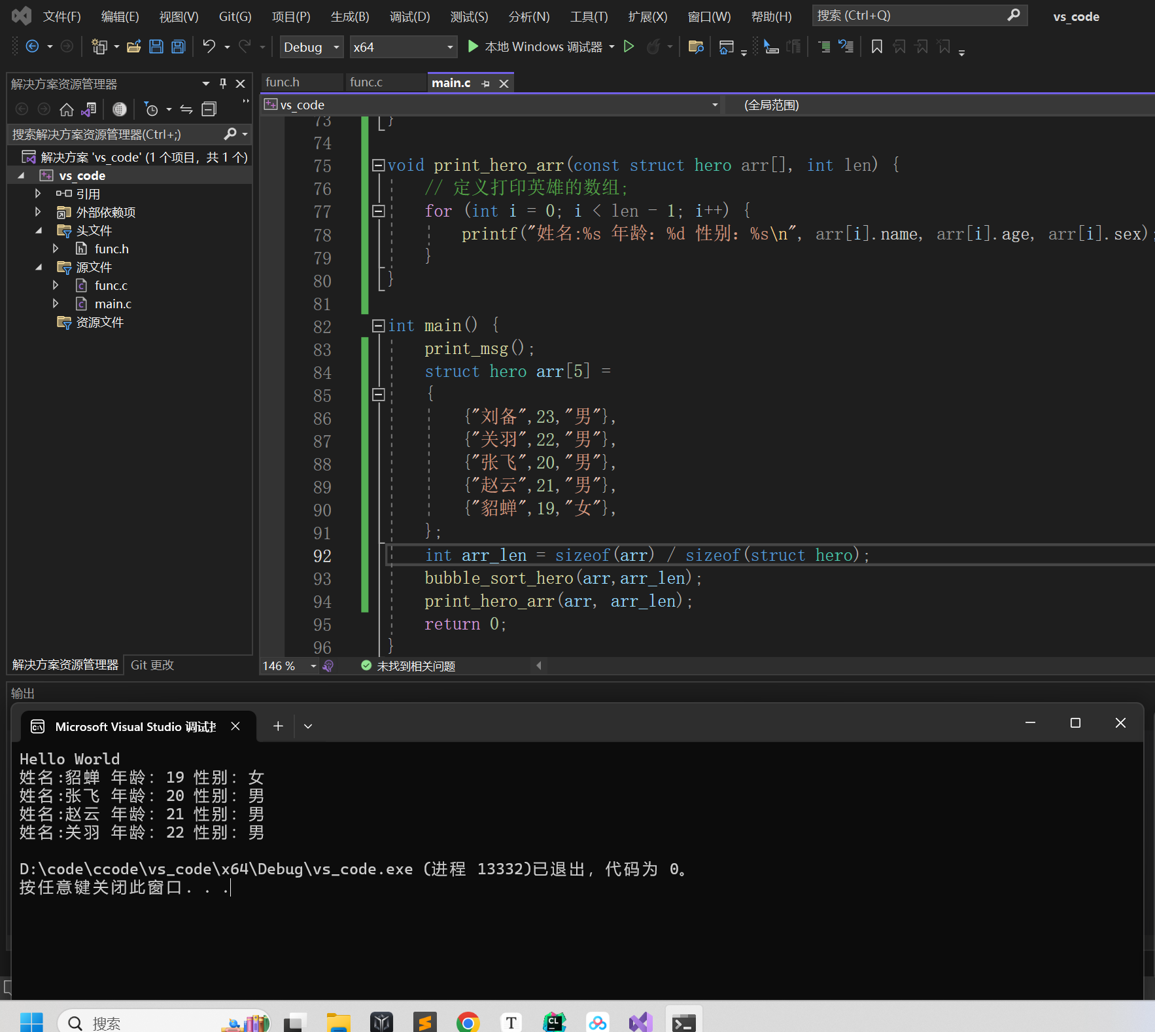Screen dimensions: 1155x1032
Task: Open the pending changes filter icon
Action: pyautogui.click(x=151, y=109)
